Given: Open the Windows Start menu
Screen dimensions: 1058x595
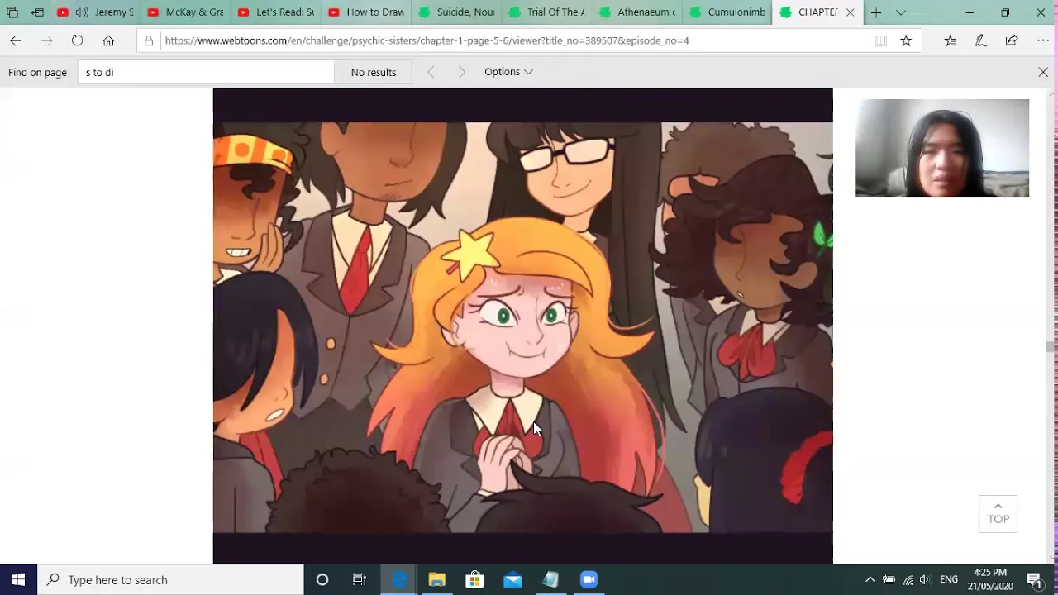Looking at the screenshot, I should [x=18, y=579].
